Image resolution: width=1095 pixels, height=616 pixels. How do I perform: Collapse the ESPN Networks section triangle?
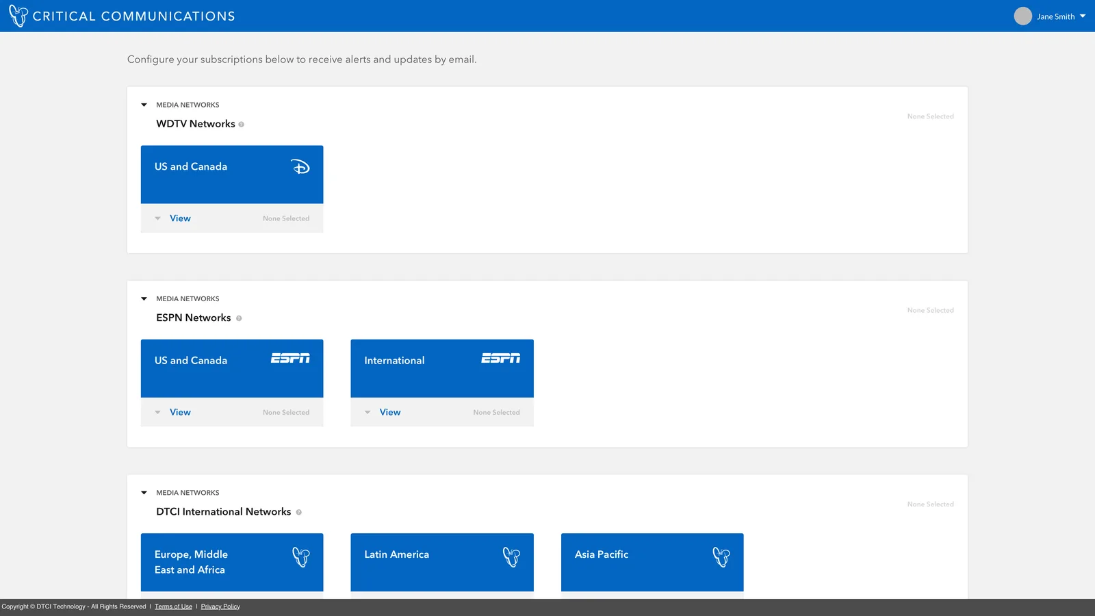(x=144, y=299)
